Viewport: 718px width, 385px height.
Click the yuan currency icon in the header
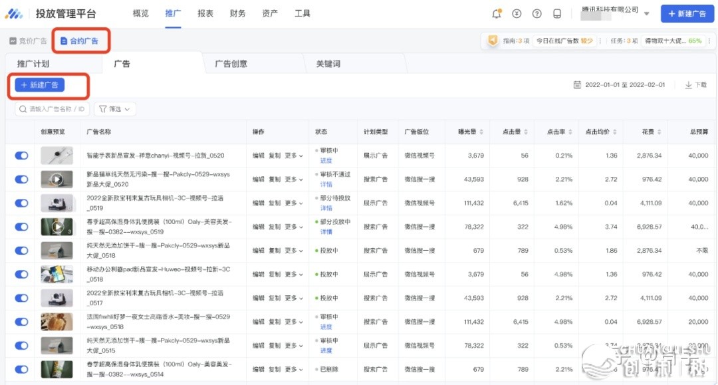pyautogui.click(x=517, y=14)
